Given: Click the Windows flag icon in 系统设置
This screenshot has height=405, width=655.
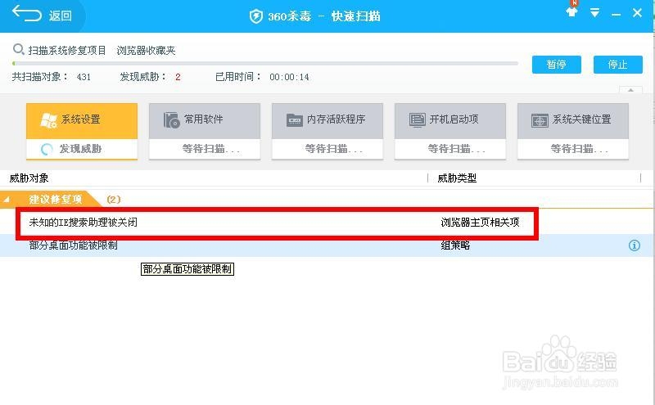Looking at the screenshot, I should click(48, 119).
